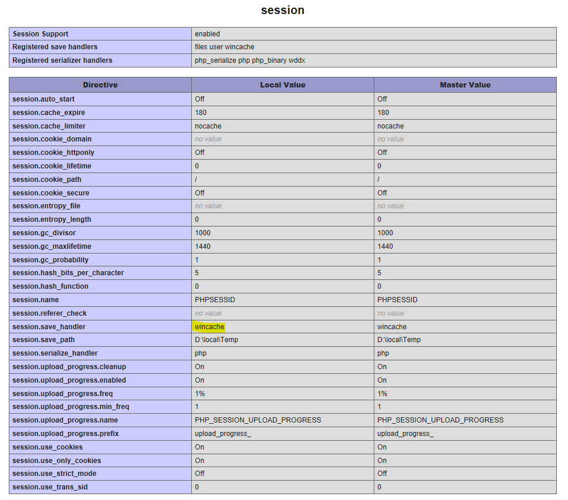
Task: Select the session.auto_start directive cell
Action: tap(43, 99)
